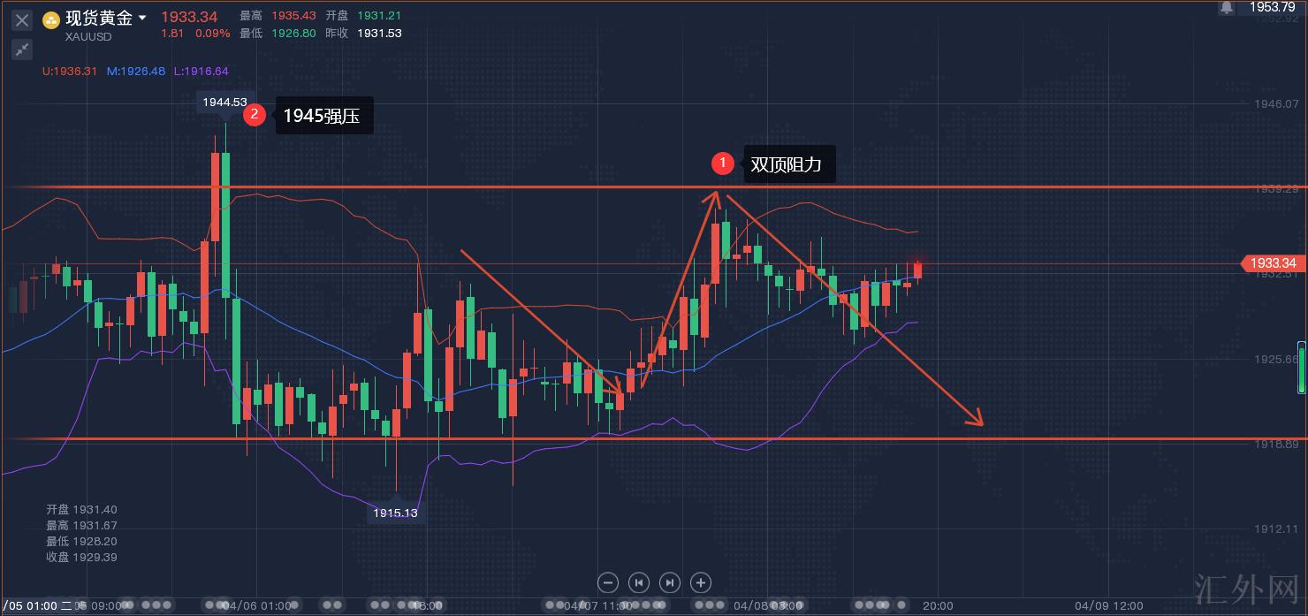
Task: Click red annotation marker number 2
Action: 255,114
